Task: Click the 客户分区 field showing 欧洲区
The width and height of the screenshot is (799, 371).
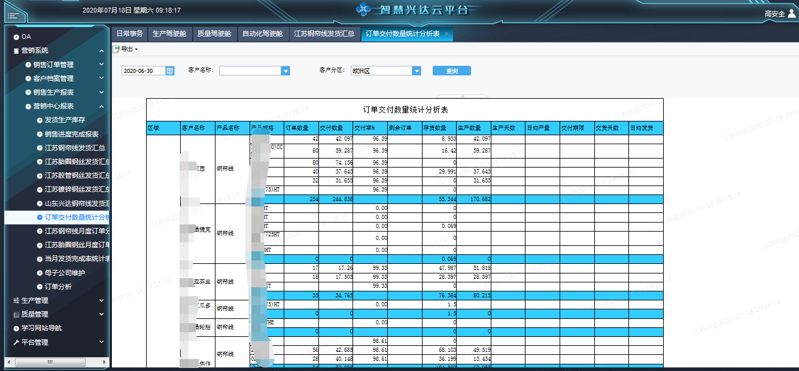Action: (x=381, y=71)
